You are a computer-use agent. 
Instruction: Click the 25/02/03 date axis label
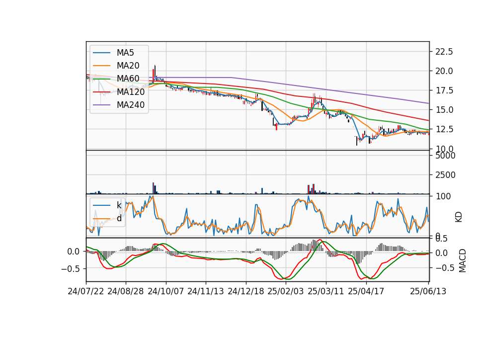tap(286, 291)
